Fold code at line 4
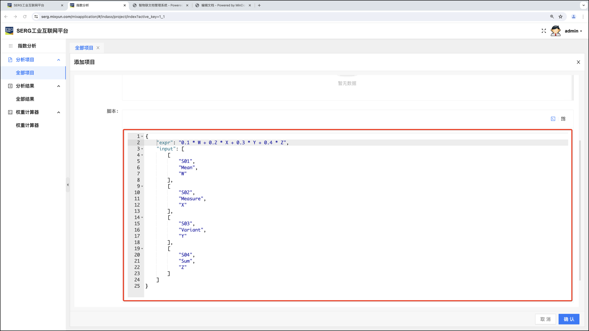Image resolution: width=589 pixels, height=331 pixels. pos(142,155)
